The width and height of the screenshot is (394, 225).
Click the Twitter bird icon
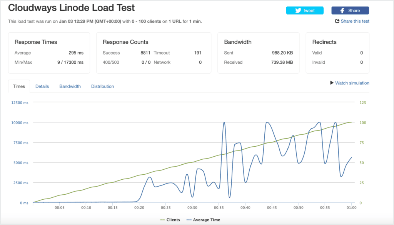[298, 10]
